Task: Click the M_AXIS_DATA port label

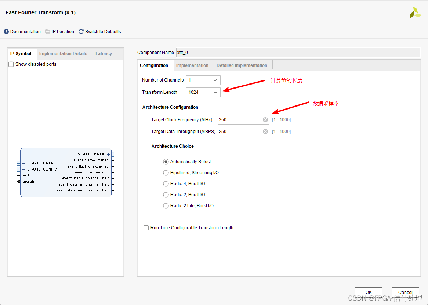Action: [91, 154]
